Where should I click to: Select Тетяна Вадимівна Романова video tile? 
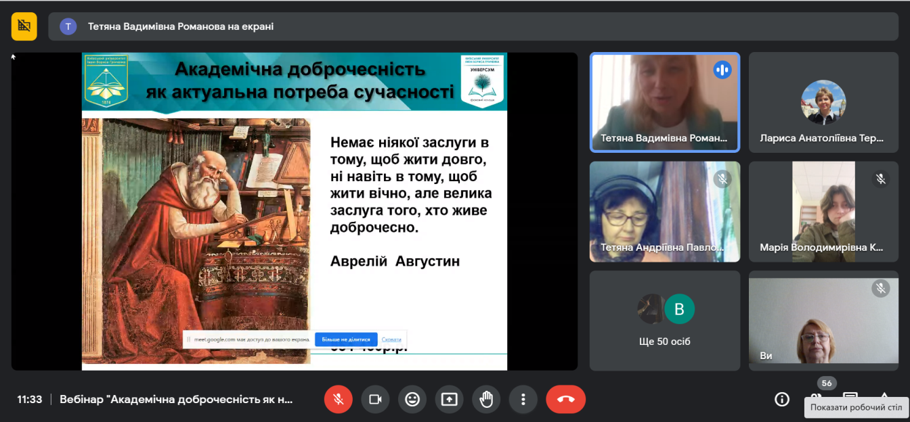(x=665, y=103)
